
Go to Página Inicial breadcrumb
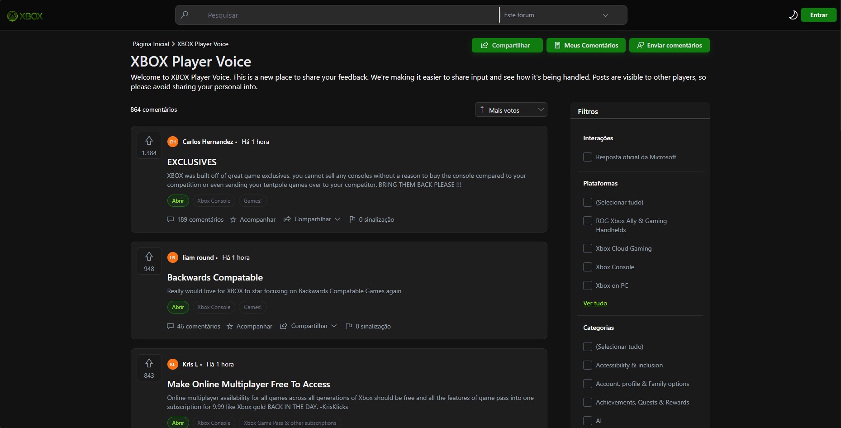151,44
